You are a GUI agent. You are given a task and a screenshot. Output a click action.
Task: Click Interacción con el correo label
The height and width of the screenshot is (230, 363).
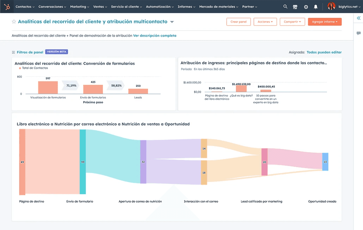[201, 202]
